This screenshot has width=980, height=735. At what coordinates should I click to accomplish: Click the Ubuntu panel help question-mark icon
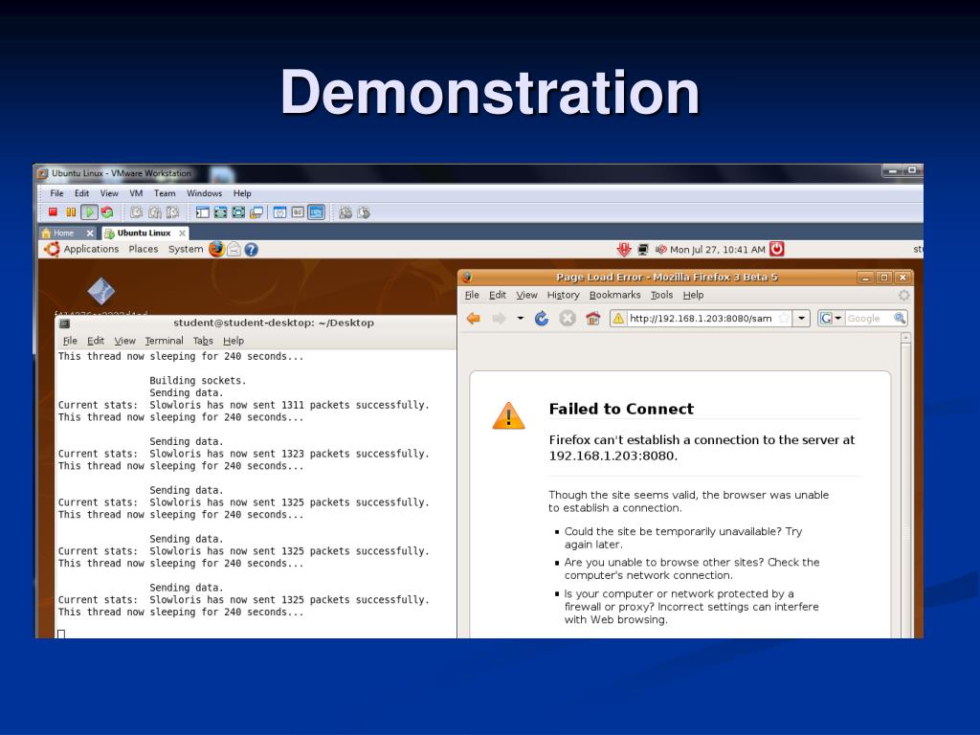[x=252, y=250]
